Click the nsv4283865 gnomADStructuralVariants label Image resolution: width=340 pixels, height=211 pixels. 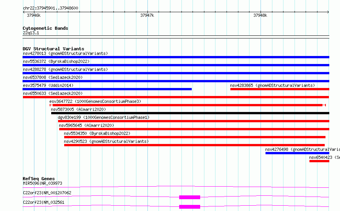272,85
